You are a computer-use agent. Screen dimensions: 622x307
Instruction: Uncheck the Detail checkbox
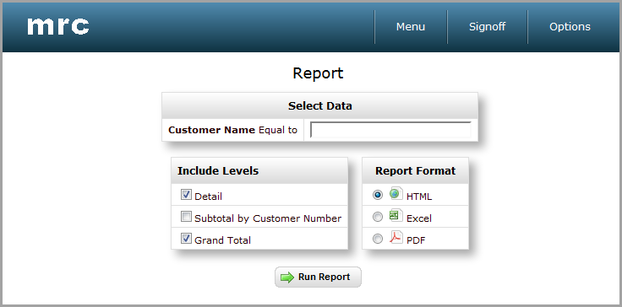[186, 195]
